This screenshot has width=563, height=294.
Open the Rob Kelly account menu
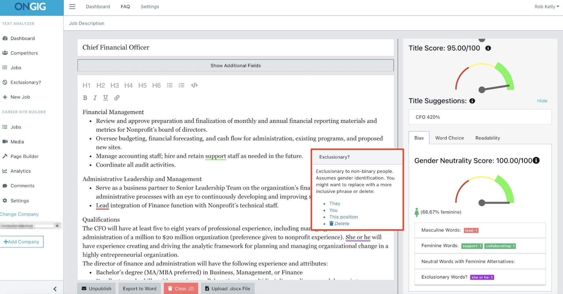point(546,6)
